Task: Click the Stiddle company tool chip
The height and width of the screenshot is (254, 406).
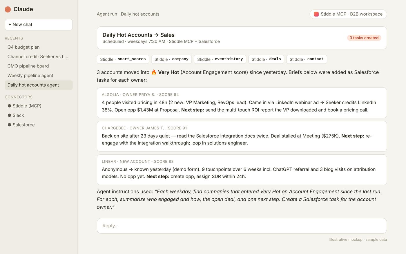Action: click(x=171, y=59)
